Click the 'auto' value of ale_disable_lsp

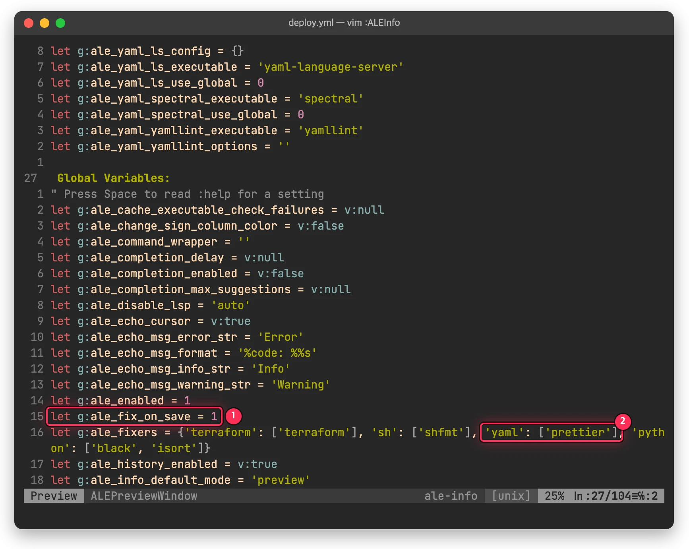pyautogui.click(x=230, y=305)
